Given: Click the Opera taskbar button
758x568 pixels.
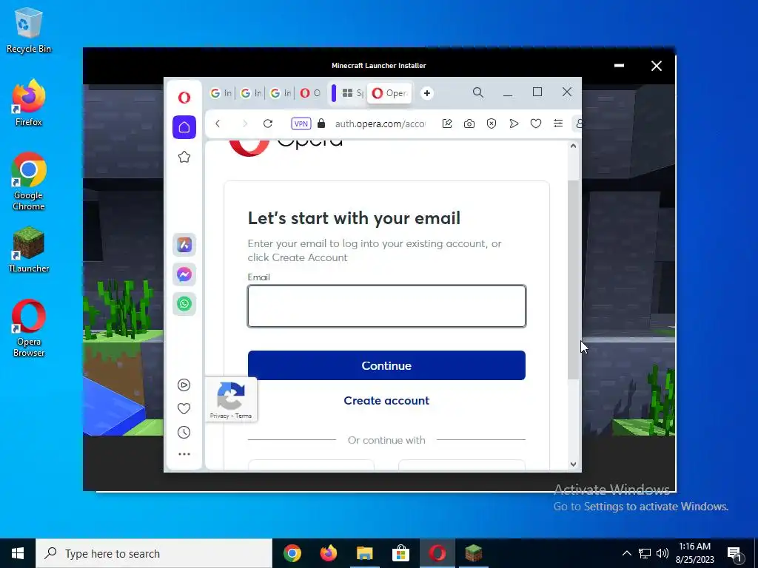Looking at the screenshot, I should (x=437, y=553).
